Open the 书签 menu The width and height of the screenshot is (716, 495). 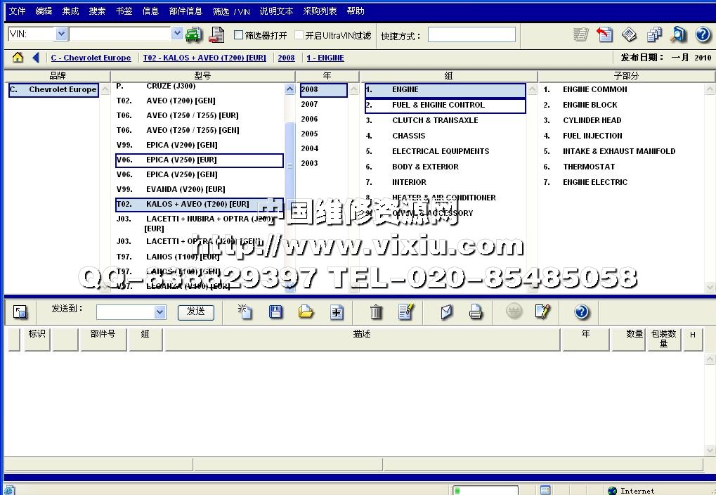(124, 11)
